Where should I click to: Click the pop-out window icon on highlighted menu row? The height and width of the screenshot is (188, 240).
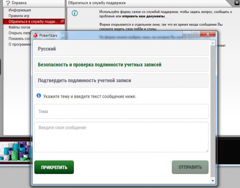[62, 21]
